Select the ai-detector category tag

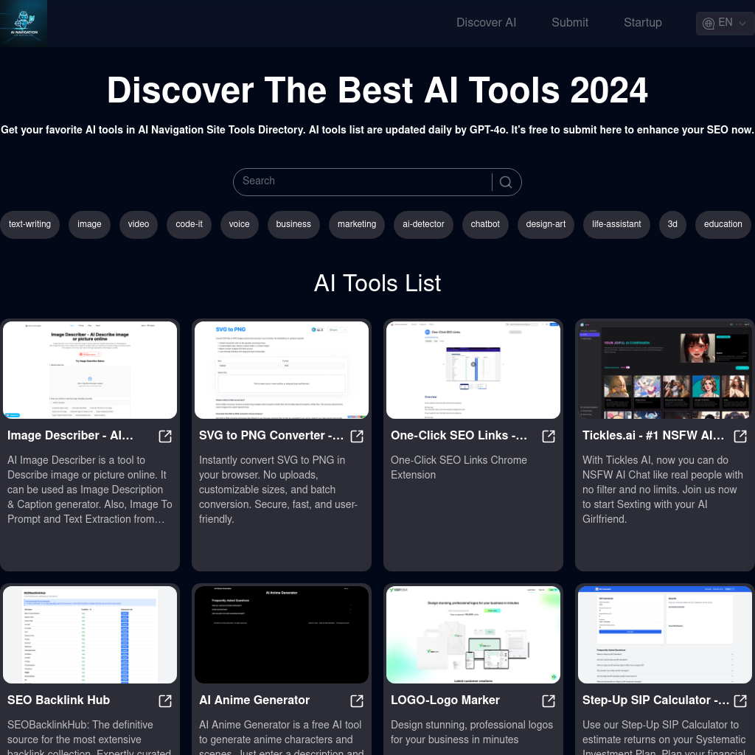424,224
